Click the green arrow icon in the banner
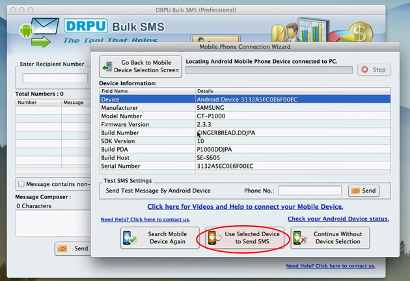This screenshot has width=410, height=281. 41,42
